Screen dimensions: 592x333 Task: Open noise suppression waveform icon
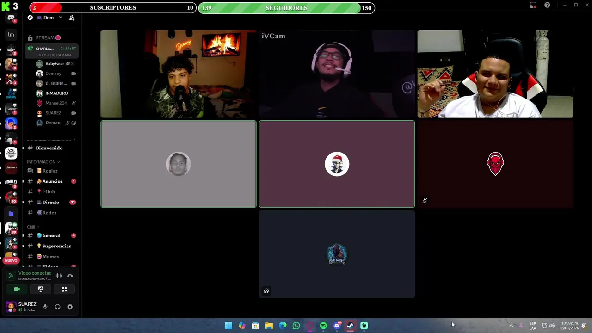tap(59, 276)
